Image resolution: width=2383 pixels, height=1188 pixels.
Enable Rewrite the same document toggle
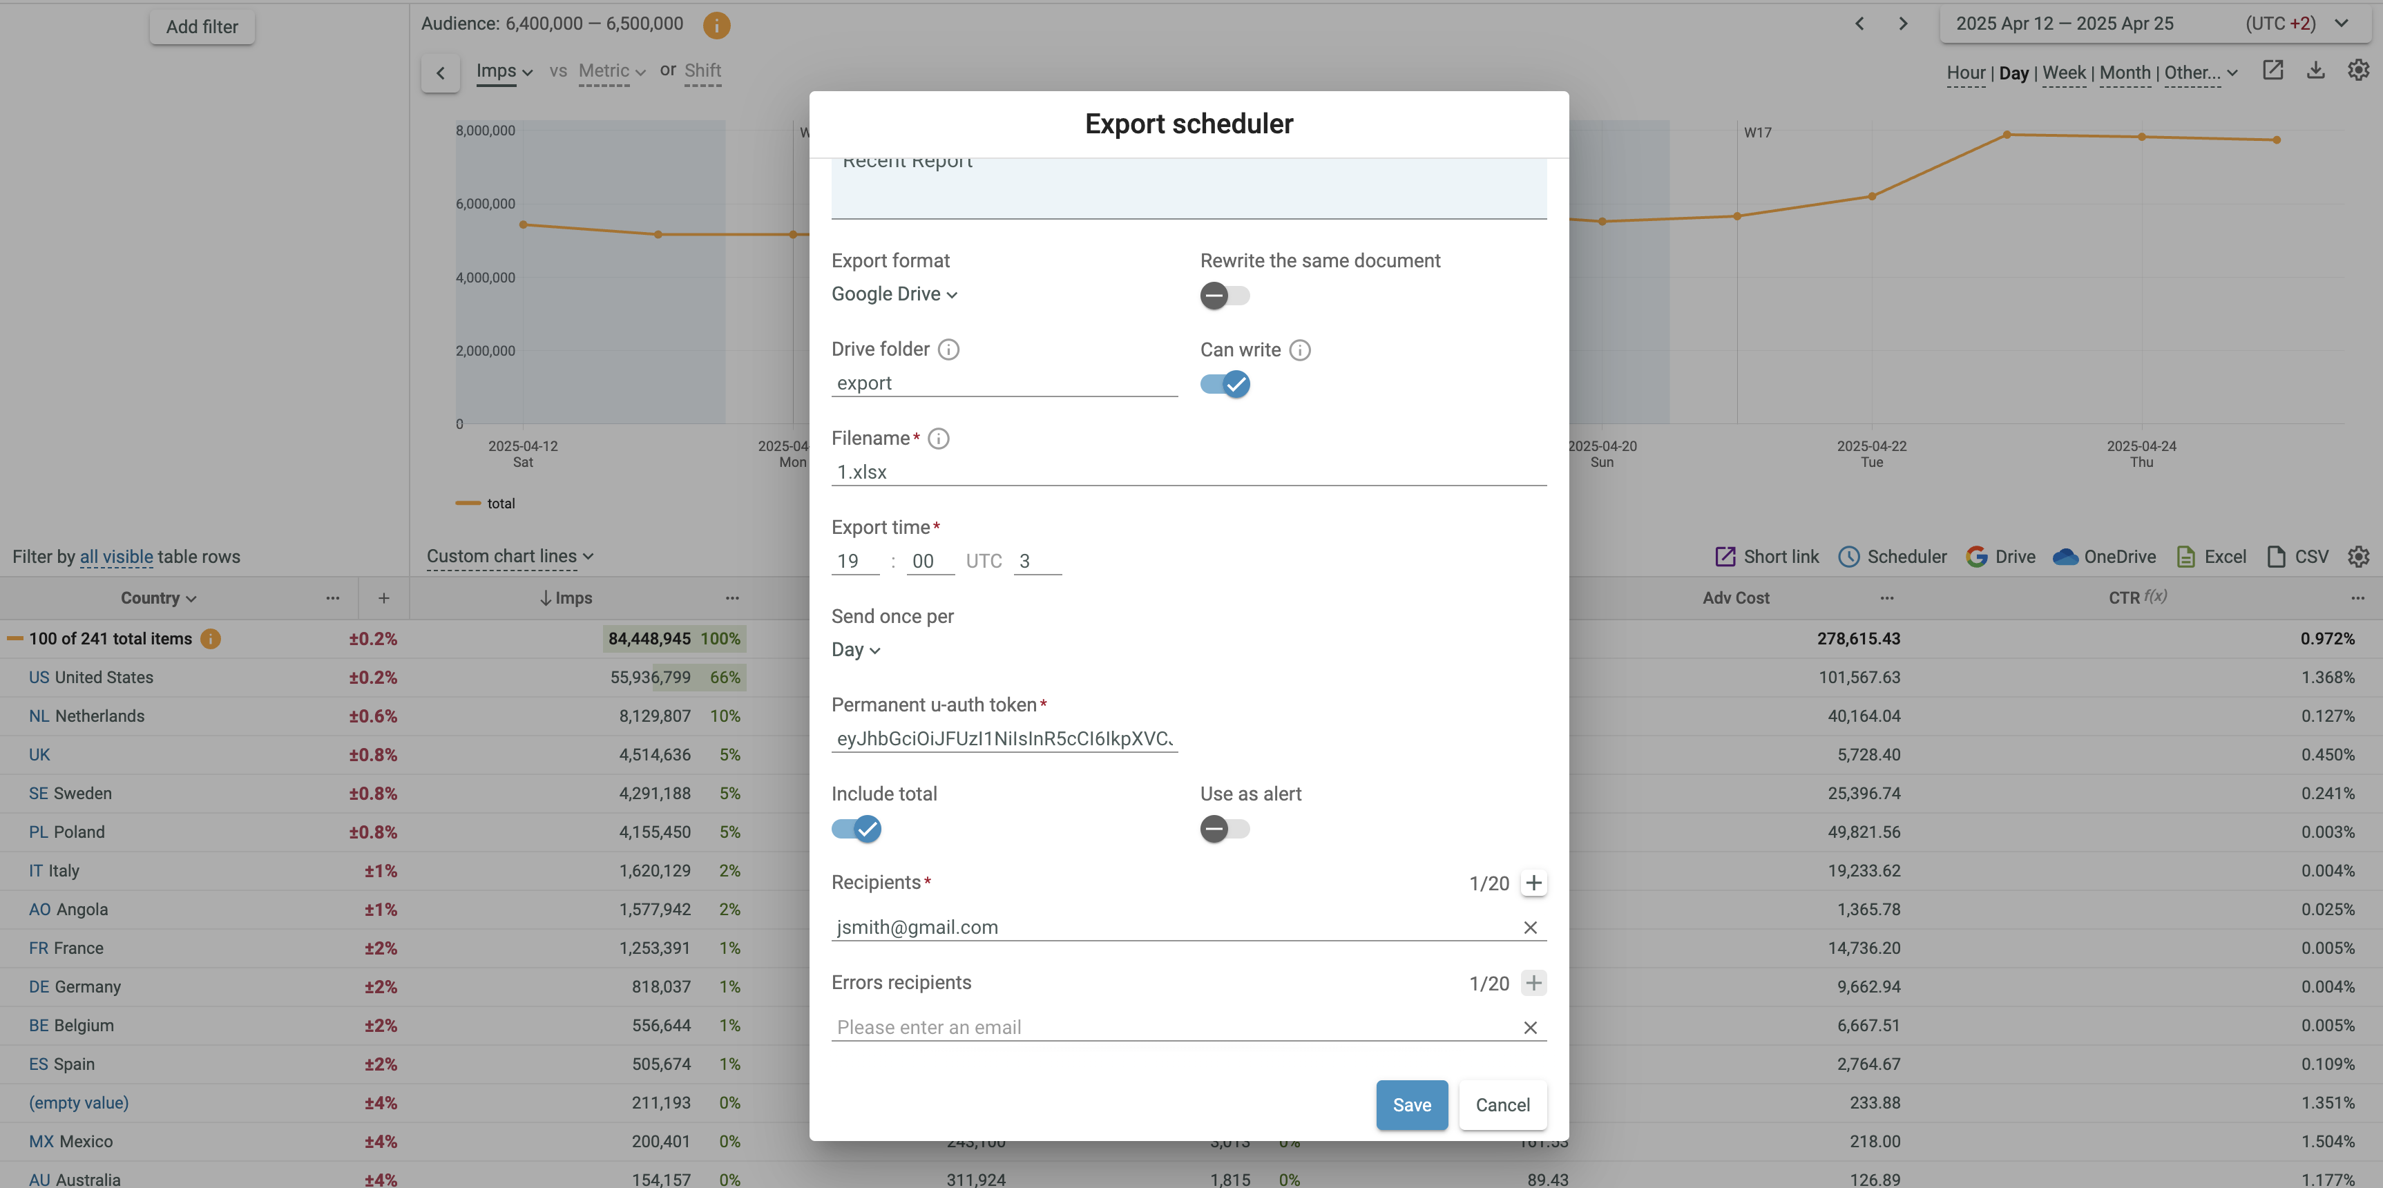pos(1224,295)
